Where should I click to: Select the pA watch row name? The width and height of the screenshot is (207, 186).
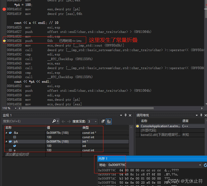click(x=16, y=142)
